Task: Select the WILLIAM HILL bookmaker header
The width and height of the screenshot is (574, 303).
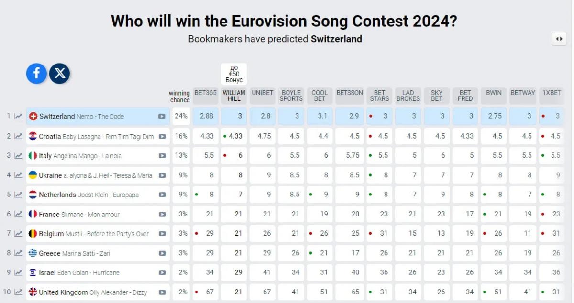Action: tap(234, 96)
